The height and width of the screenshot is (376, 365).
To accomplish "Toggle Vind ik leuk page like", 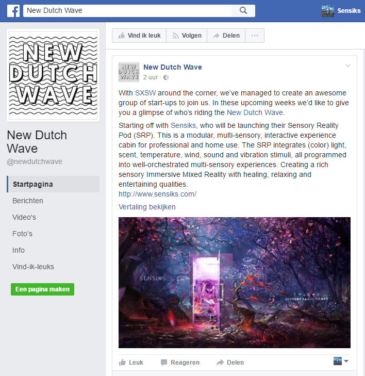I will click(139, 36).
